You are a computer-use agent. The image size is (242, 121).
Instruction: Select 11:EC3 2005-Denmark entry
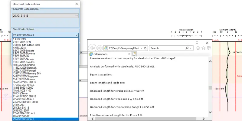[25, 68]
